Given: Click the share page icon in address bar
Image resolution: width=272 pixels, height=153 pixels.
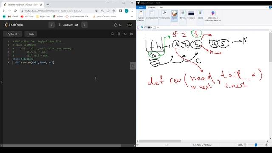Looking at the screenshot, I should 108,11.
